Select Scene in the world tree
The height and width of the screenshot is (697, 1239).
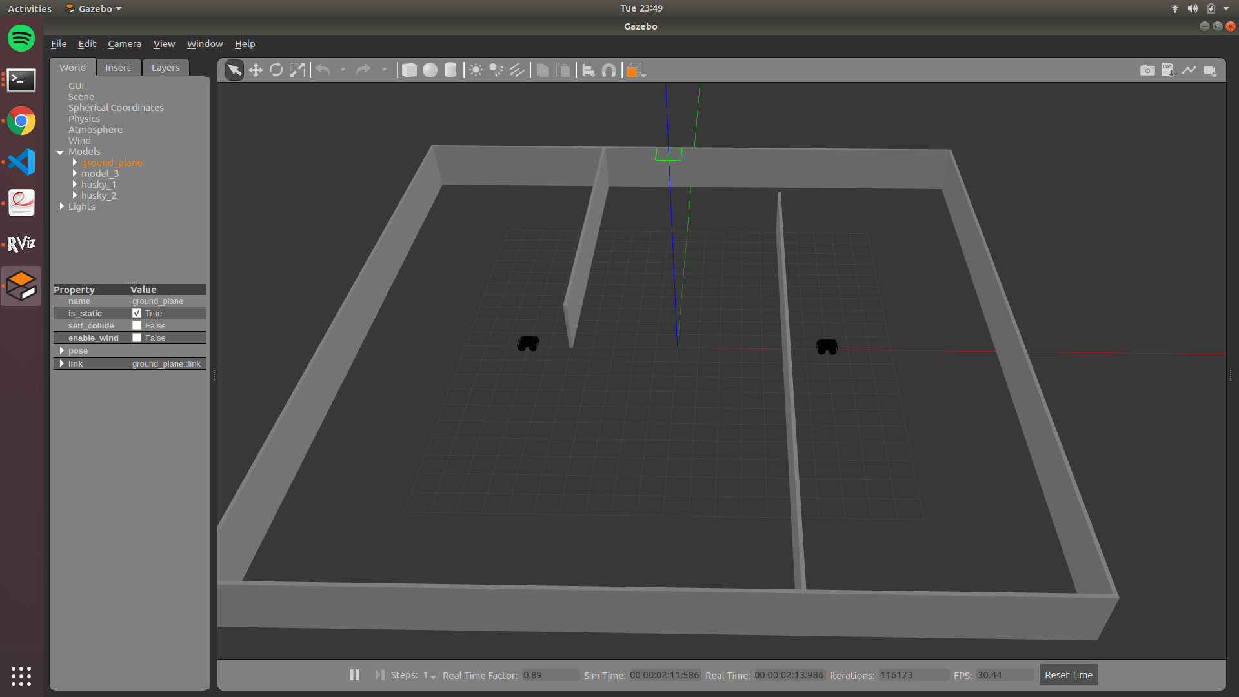pyautogui.click(x=81, y=97)
